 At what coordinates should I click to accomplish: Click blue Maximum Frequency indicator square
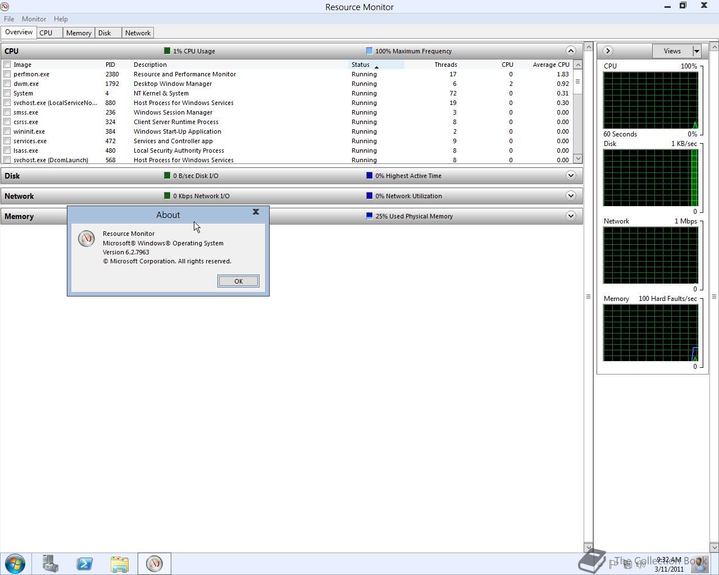pos(369,51)
